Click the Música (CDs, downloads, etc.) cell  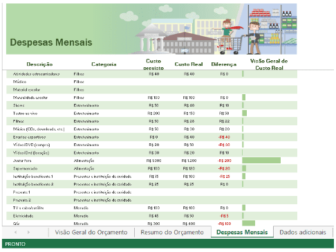pos(39,129)
